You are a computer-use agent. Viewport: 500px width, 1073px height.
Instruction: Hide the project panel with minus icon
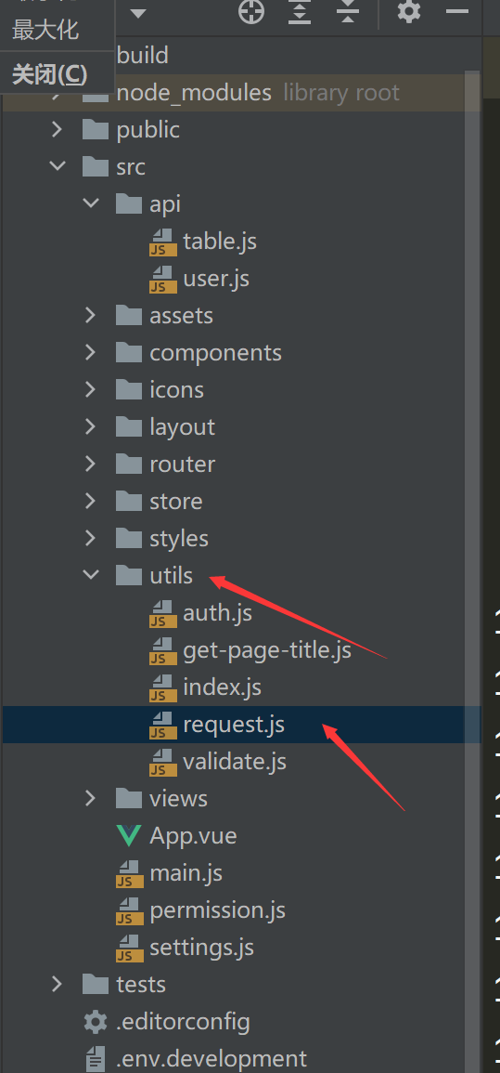coord(457,12)
